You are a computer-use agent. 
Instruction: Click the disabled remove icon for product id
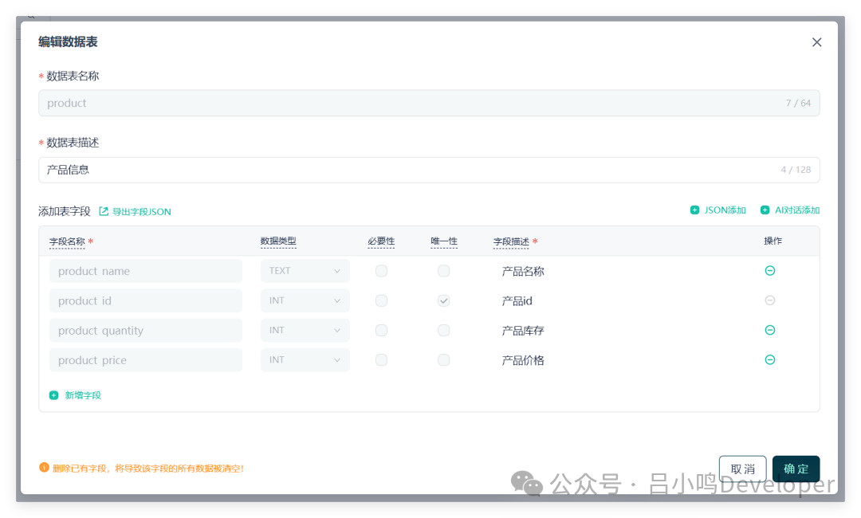click(x=770, y=300)
